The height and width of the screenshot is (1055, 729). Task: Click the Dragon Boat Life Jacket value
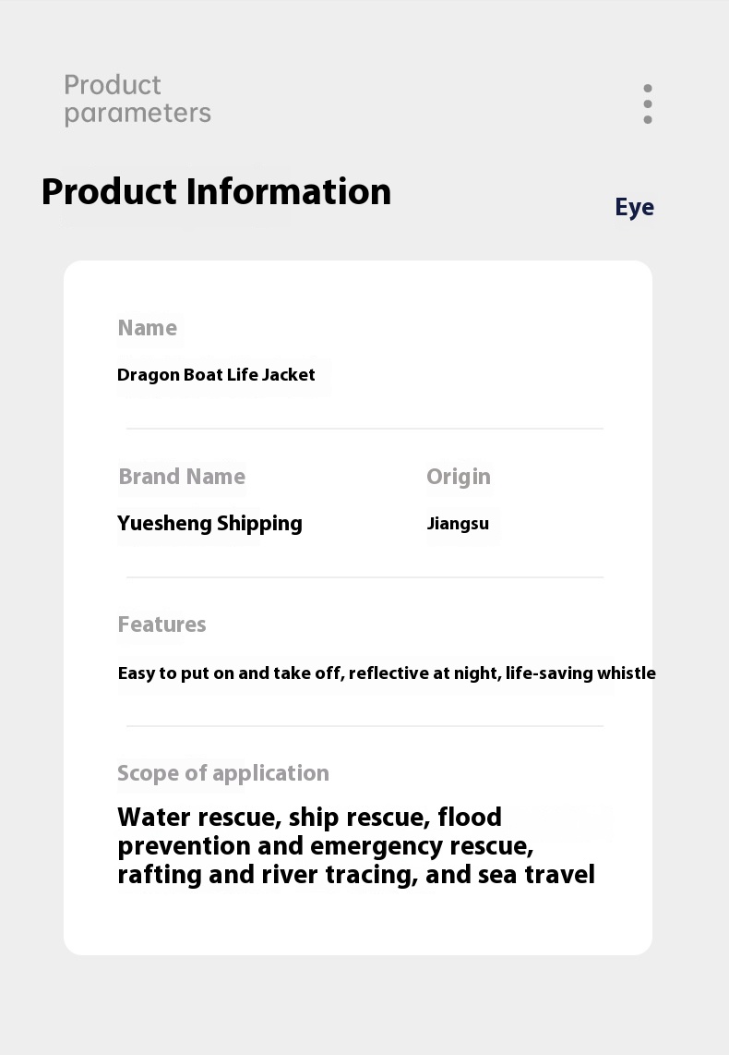[216, 375]
